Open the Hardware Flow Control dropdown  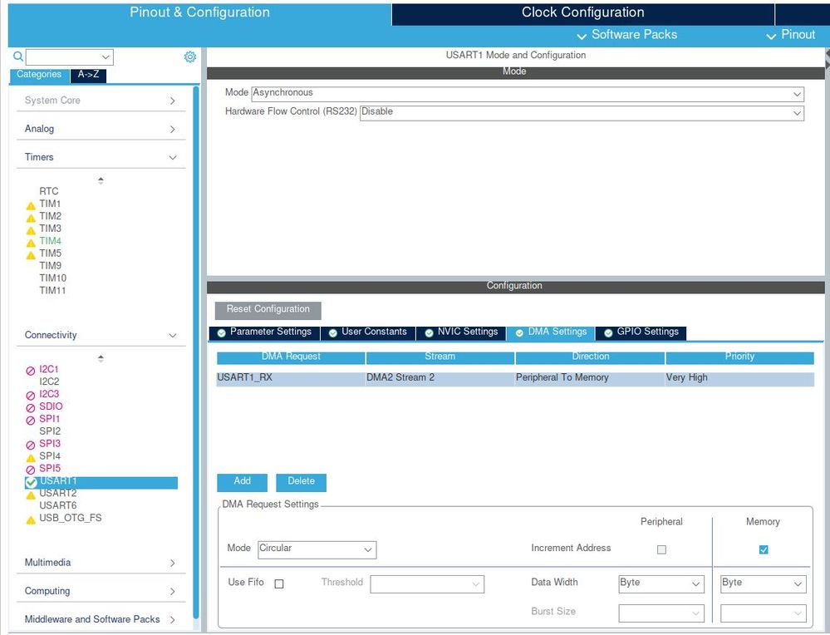(x=582, y=113)
